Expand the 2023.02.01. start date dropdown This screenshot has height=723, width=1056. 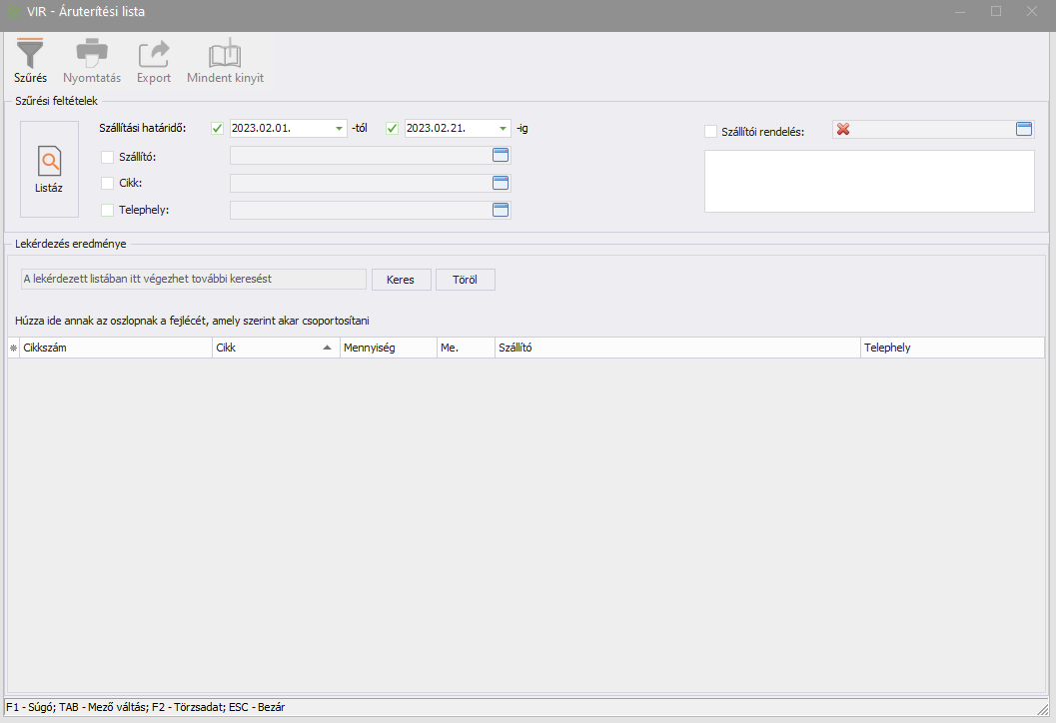[x=339, y=129]
